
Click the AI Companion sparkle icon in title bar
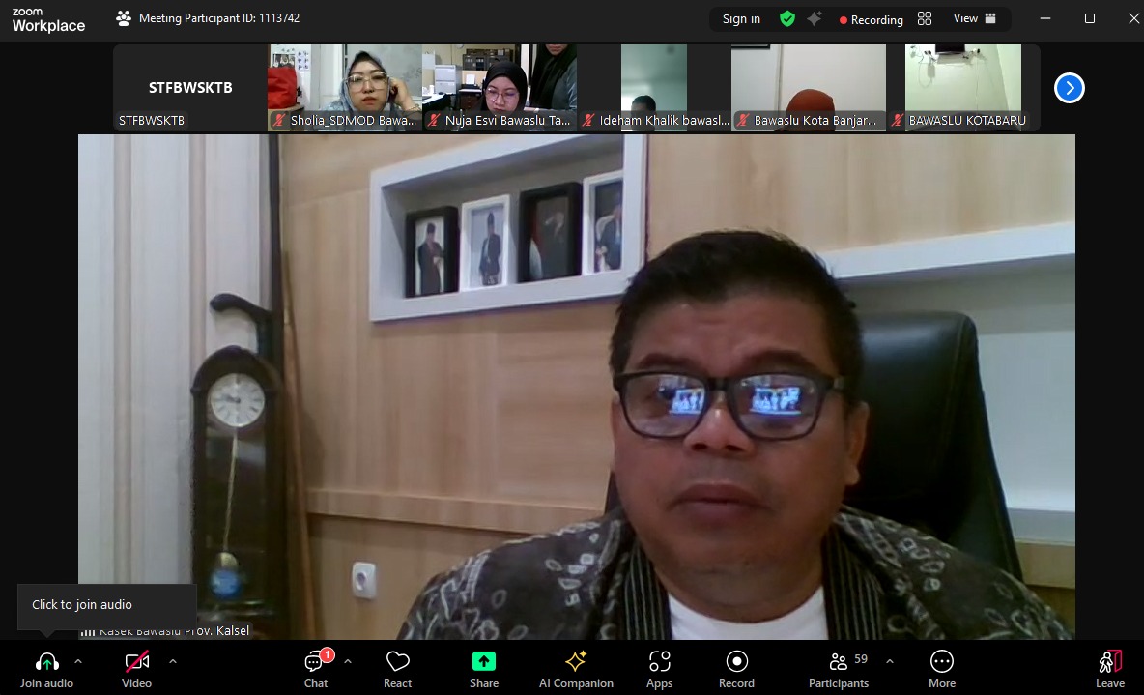tap(815, 19)
